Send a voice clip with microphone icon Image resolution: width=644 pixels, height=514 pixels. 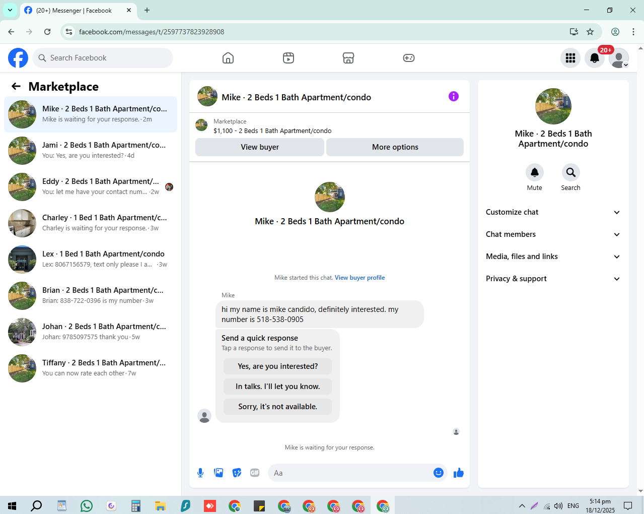(200, 473)
